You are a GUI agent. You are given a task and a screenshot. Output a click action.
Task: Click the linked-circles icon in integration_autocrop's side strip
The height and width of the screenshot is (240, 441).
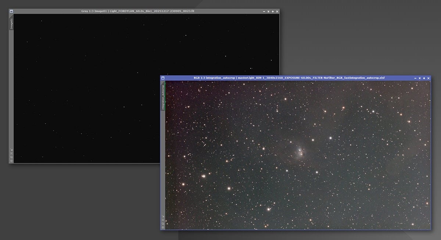click(163, 223)
